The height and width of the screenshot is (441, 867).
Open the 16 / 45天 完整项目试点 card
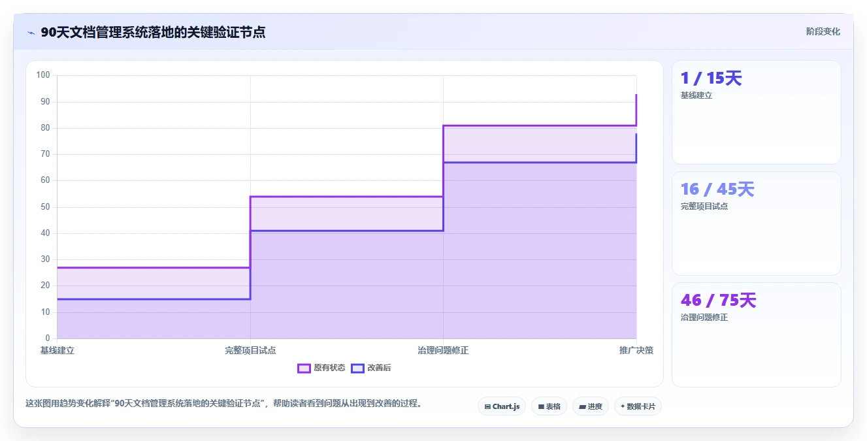[756, 223]
